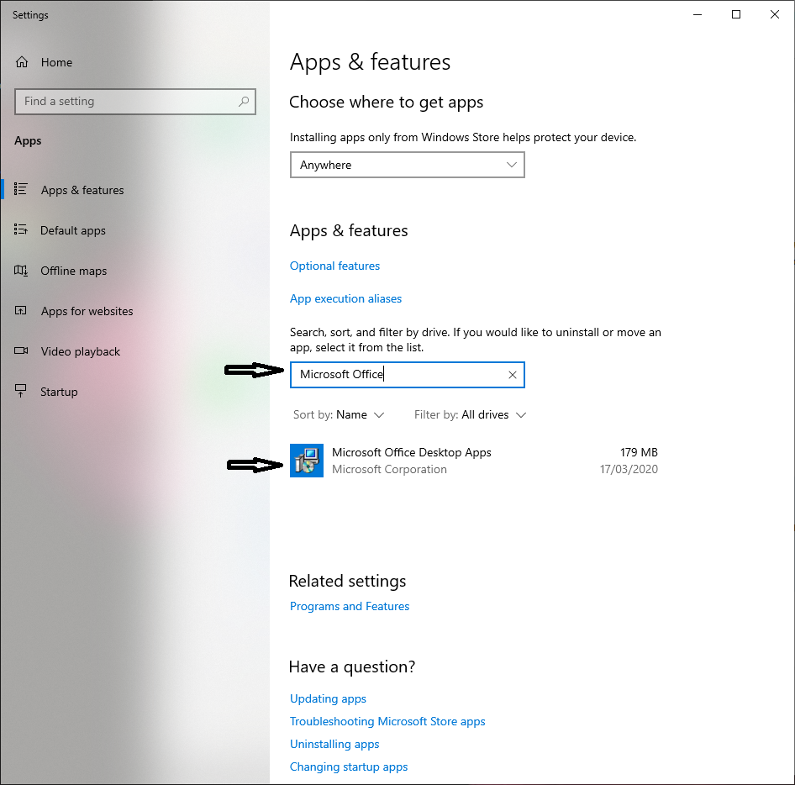The image size is (795, 785).
Task: Open the Apps for websites page
Action: (87, 311)
